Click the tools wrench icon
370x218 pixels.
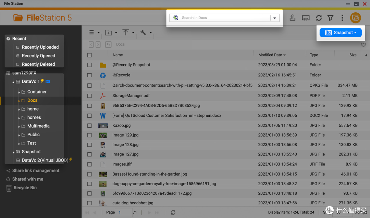[x=143, y=32]
